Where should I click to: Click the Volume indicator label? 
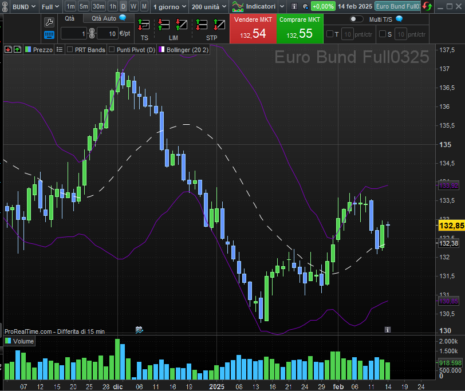(23, 341)
